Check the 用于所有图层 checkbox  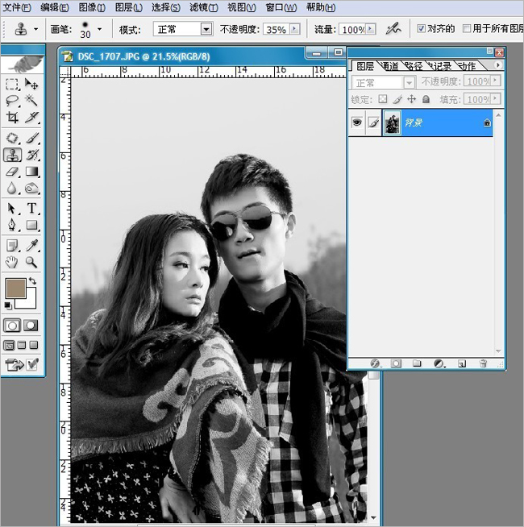pyautogui.click(x=467, y=28)
